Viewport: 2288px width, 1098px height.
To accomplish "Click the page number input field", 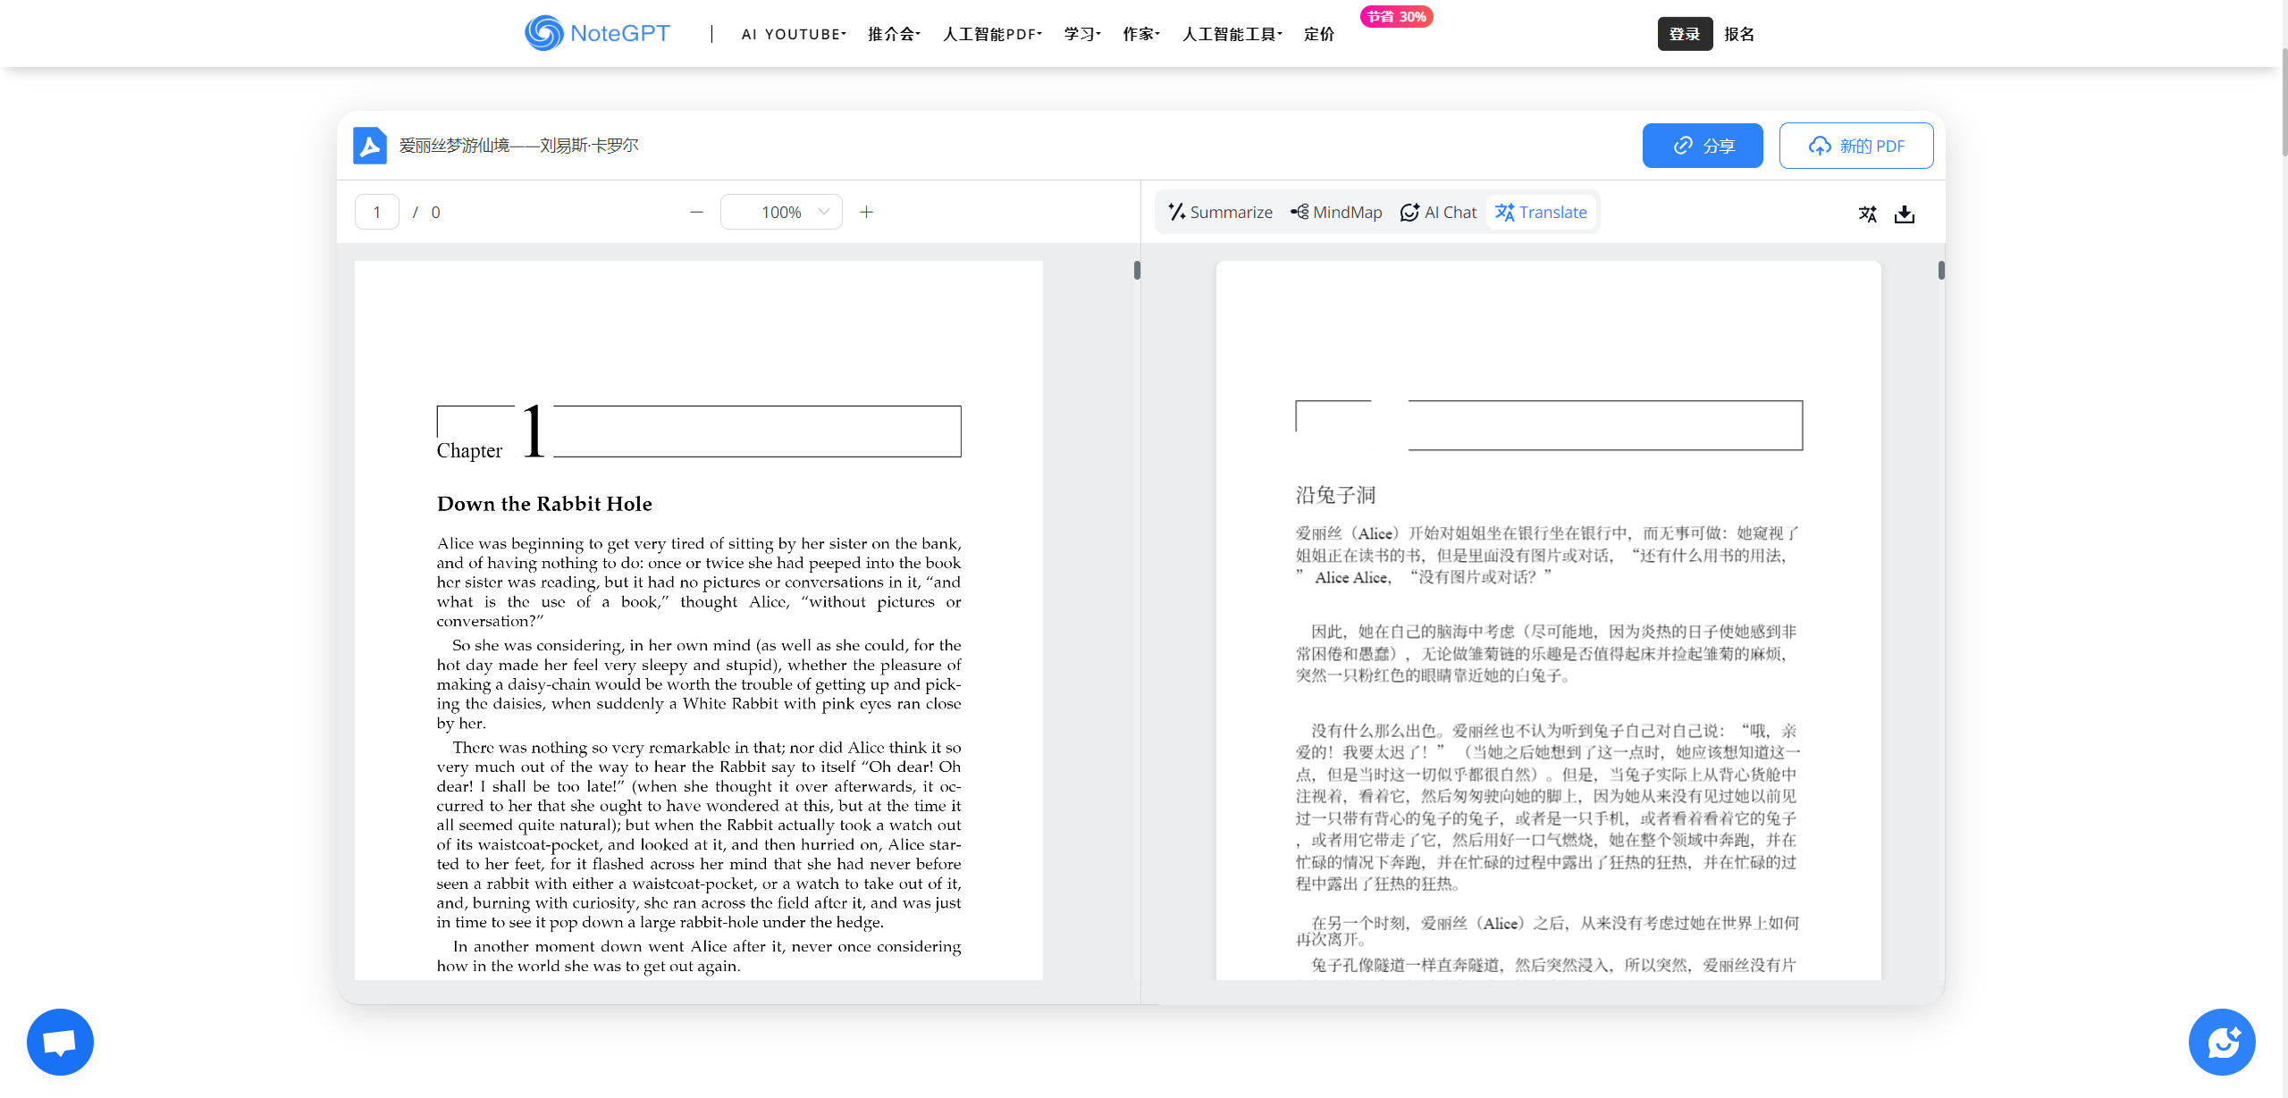I will pyautogui.click(x=376, y=212).
